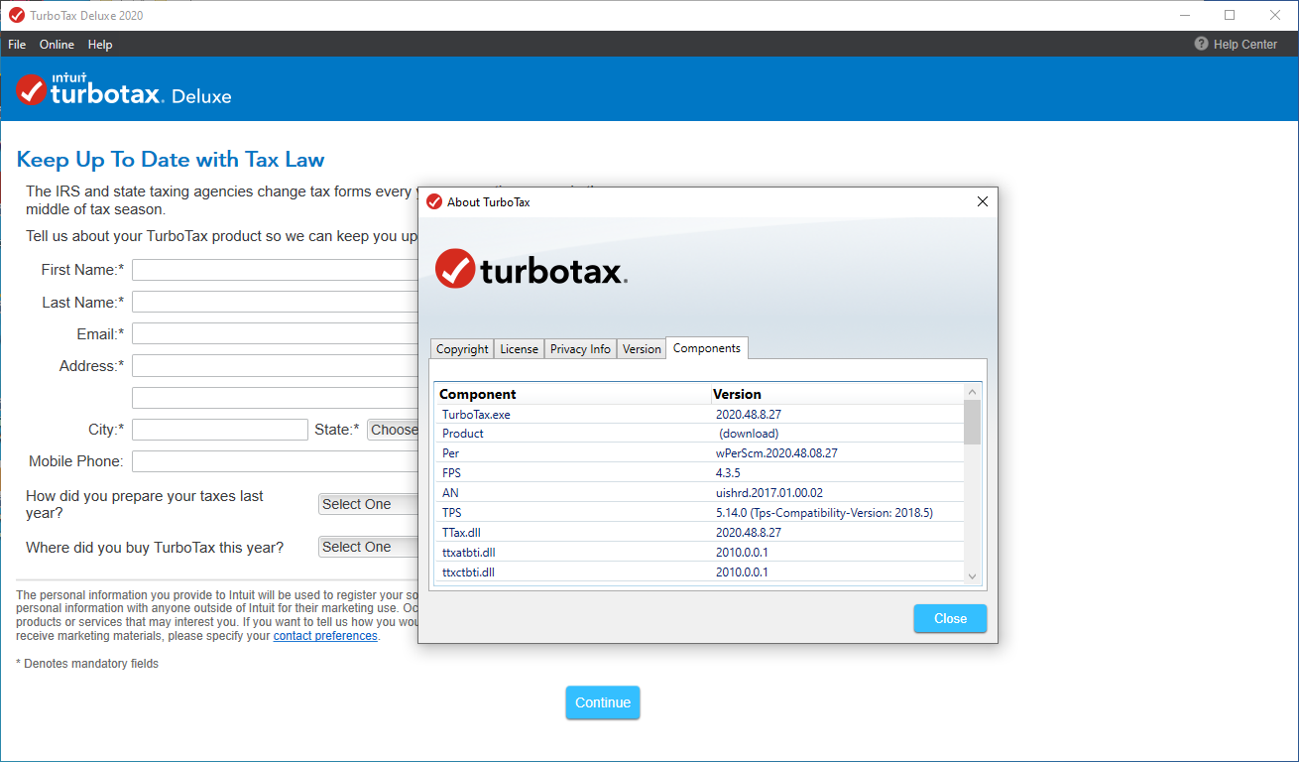Viewport: 1299px width, 762px height.
Task: Close the About TurboTax dialog with X
Action: pos(983,201)
